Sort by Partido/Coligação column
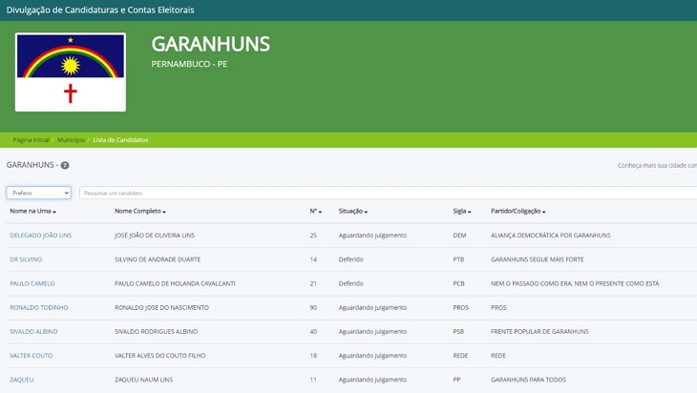The image size is (697, 393). pos(517,211)
